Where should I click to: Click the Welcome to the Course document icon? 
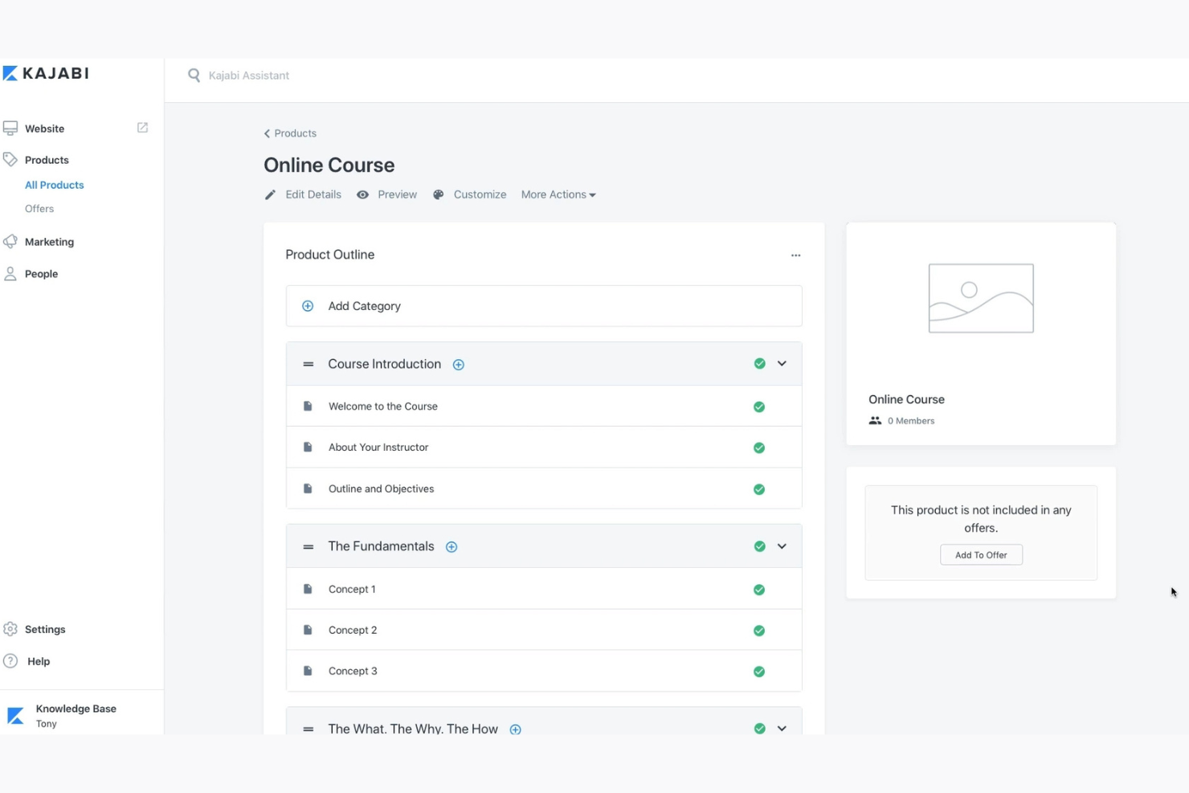coord(308,406)
